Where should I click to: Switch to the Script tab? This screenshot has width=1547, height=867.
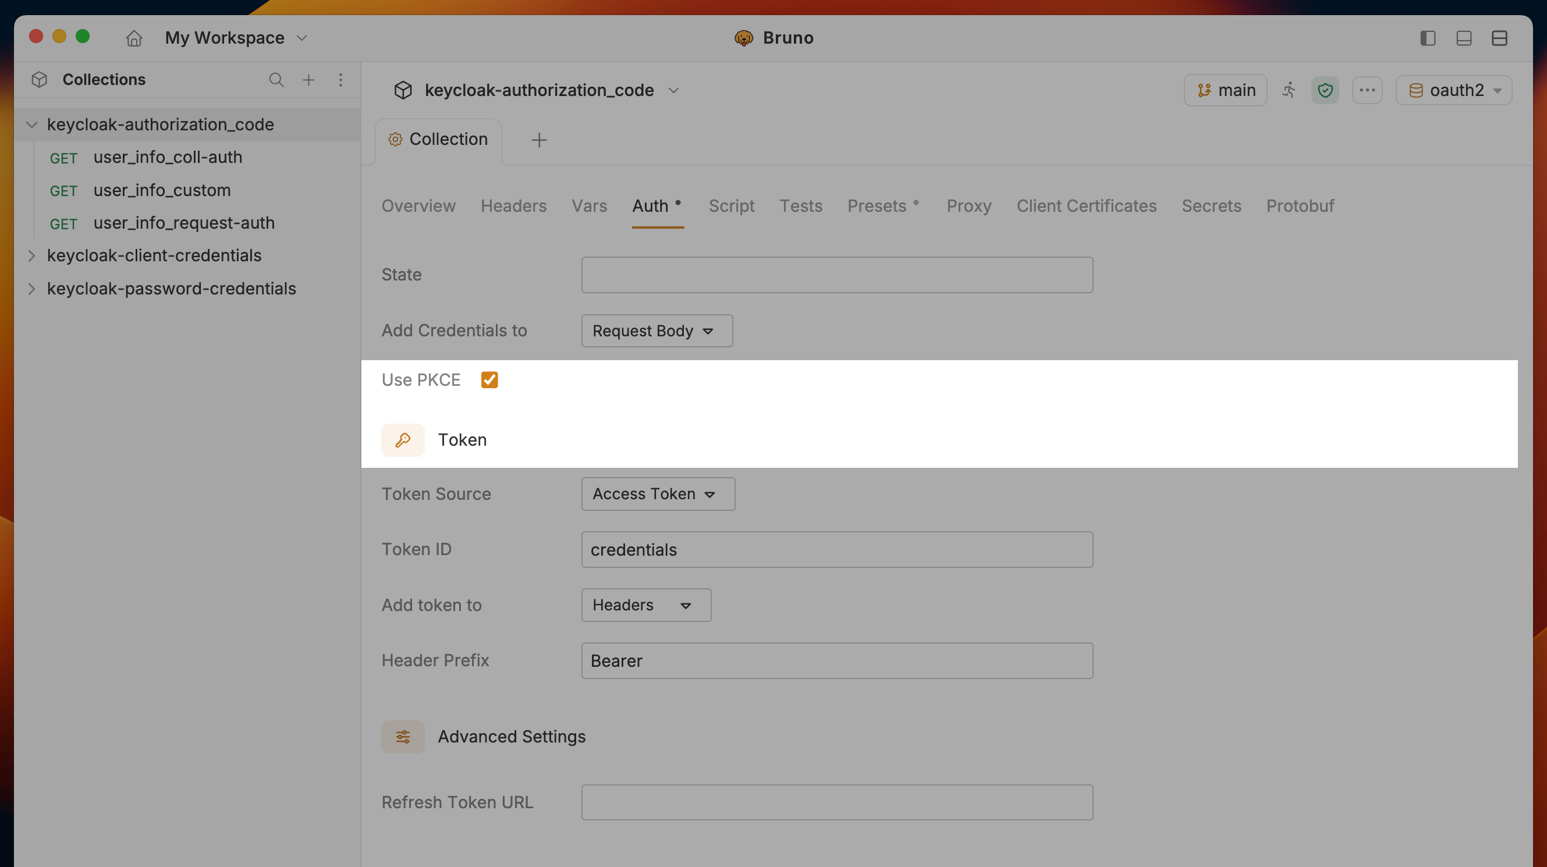tap(732, 206)
